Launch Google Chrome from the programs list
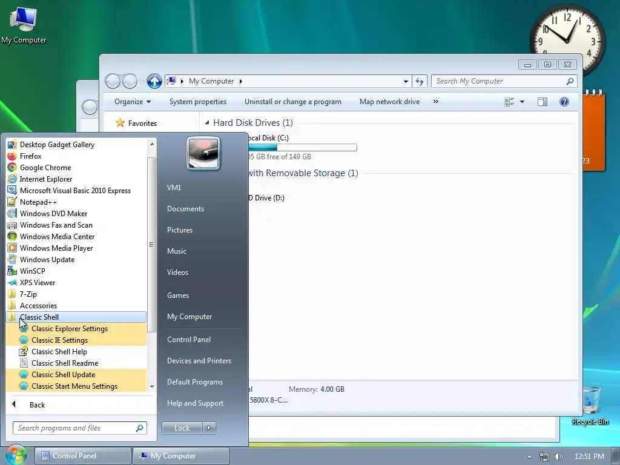The width and height of the screenshot is (620, 465). pos(76,168)
